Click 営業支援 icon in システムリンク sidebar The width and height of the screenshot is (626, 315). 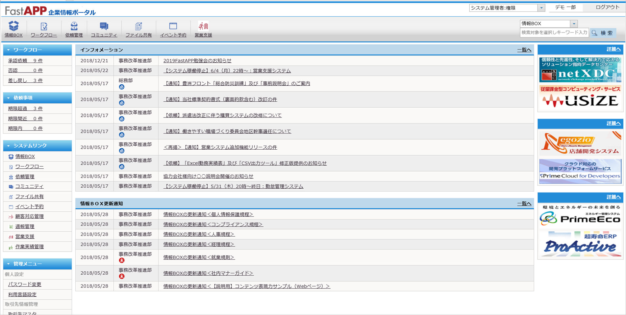click(11, 237)
